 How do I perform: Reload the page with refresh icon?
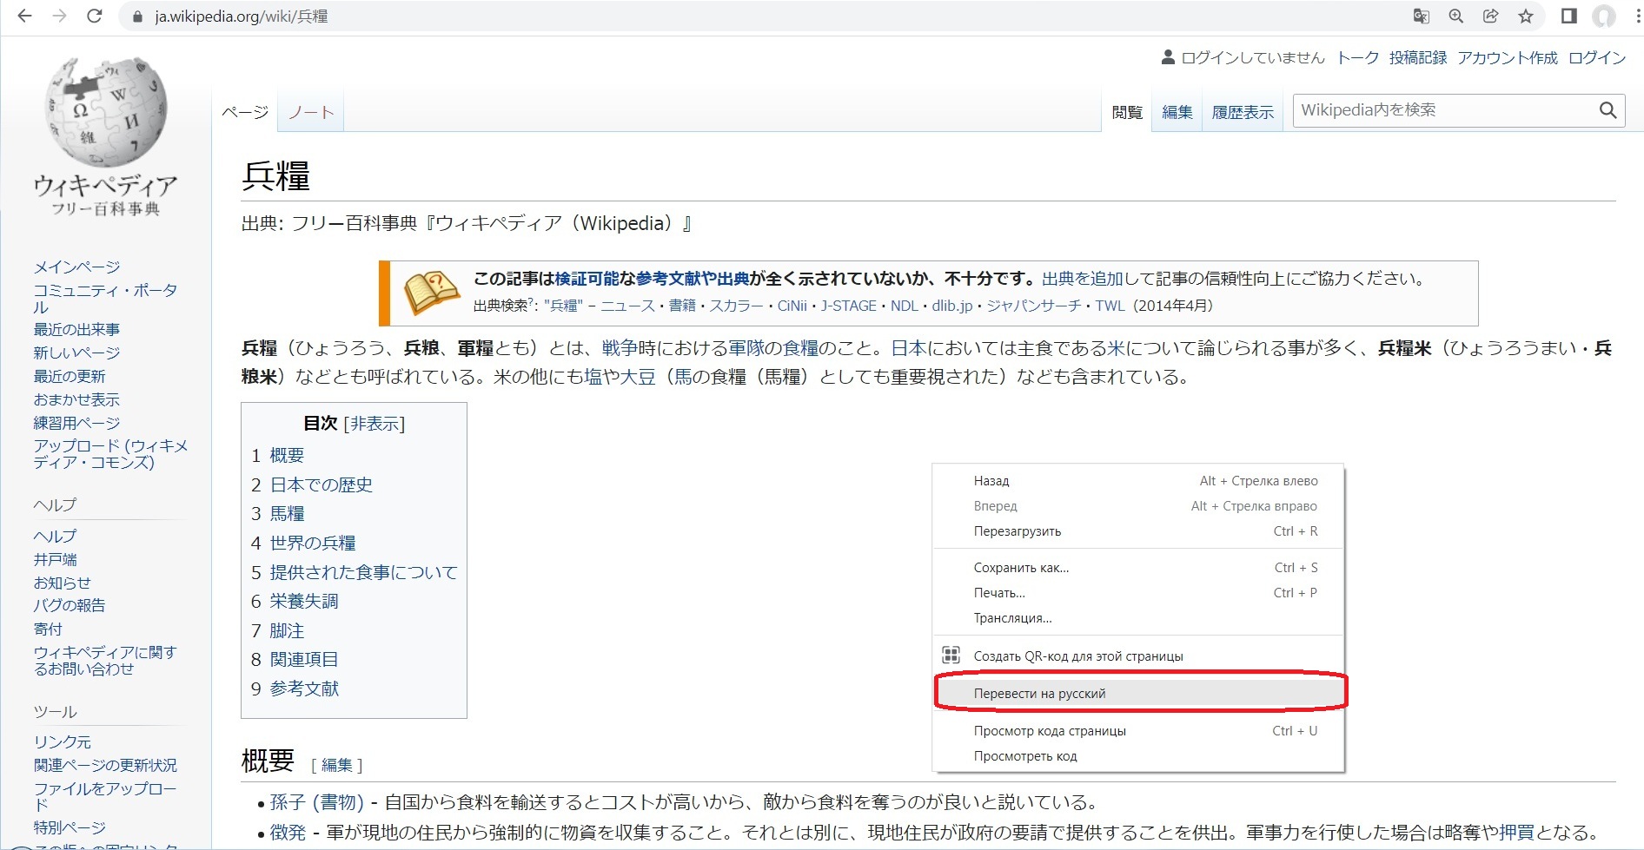click(x=95, y=16)
